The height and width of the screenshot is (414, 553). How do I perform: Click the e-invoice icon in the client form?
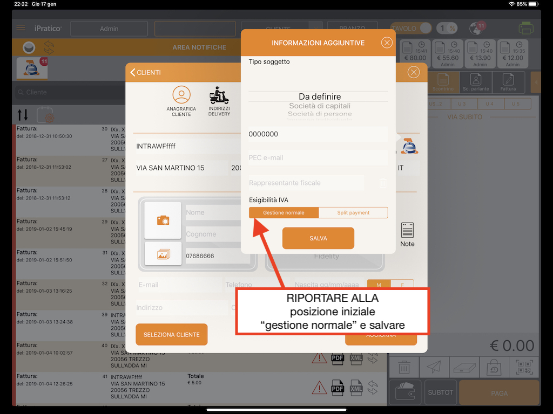click(x=409, y=146)
